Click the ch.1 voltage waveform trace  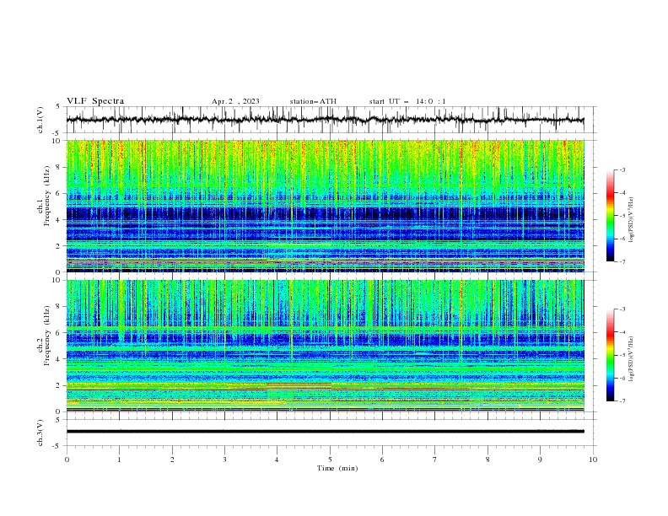pyautogui.click(x=325, y=120)
